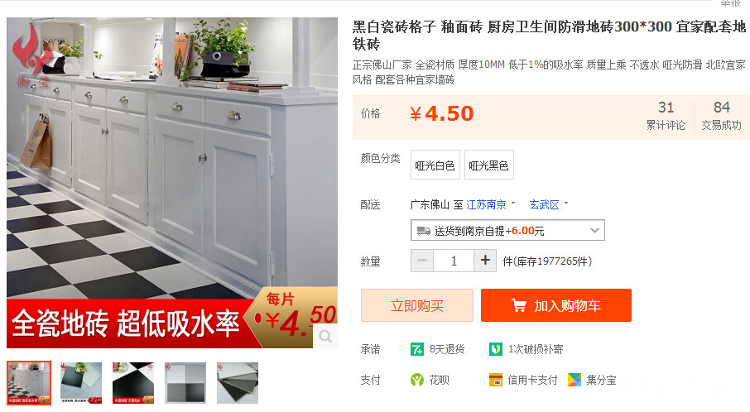This screenshot has width=750, height=412.
Task: Open the 玄武区 district dropdown
Action: 549,204
